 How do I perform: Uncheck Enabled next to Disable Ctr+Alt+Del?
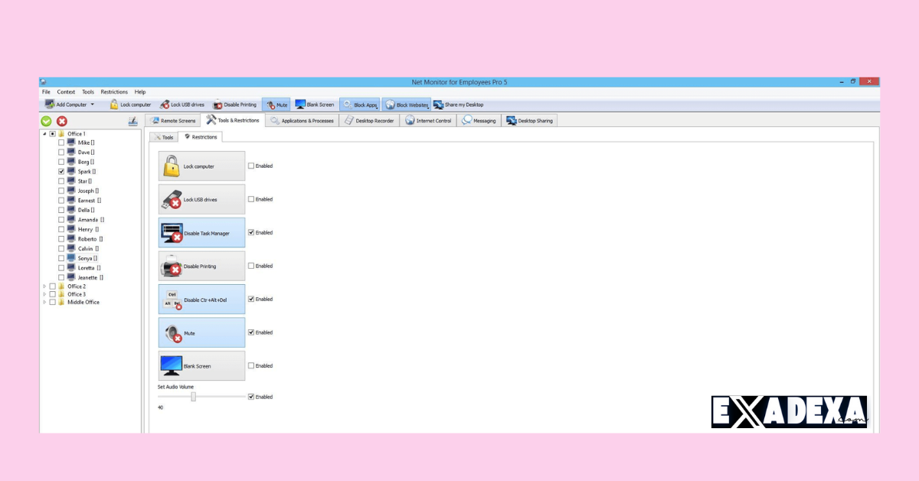(251, 299)
